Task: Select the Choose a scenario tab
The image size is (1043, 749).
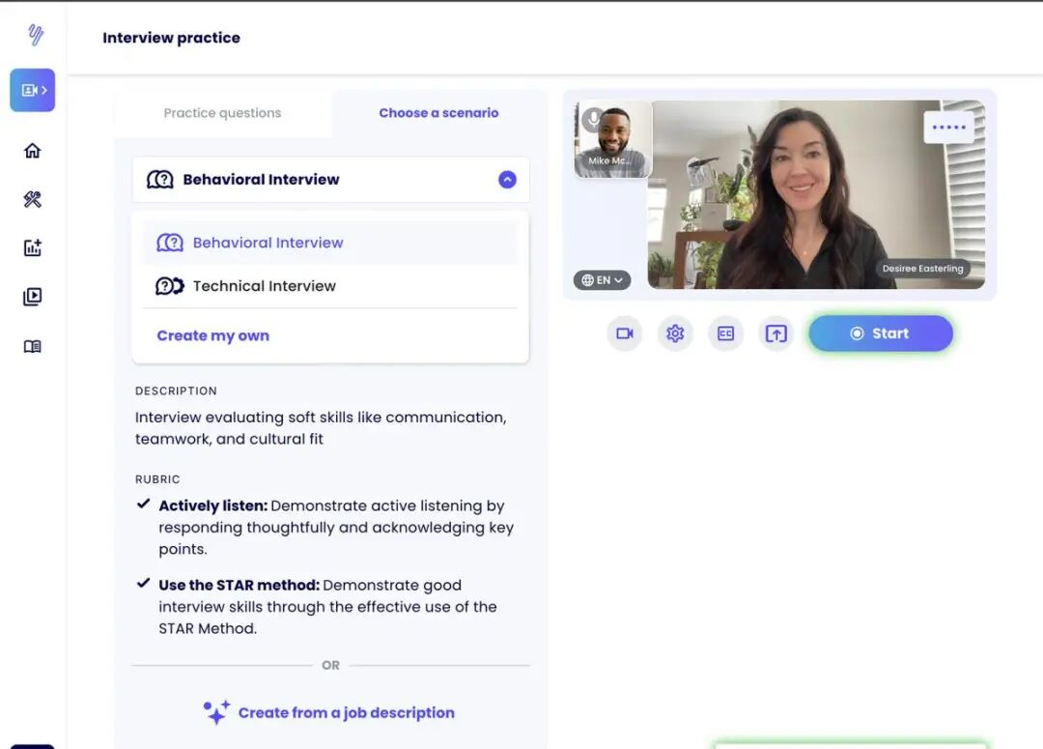Action: click(438, 113)
